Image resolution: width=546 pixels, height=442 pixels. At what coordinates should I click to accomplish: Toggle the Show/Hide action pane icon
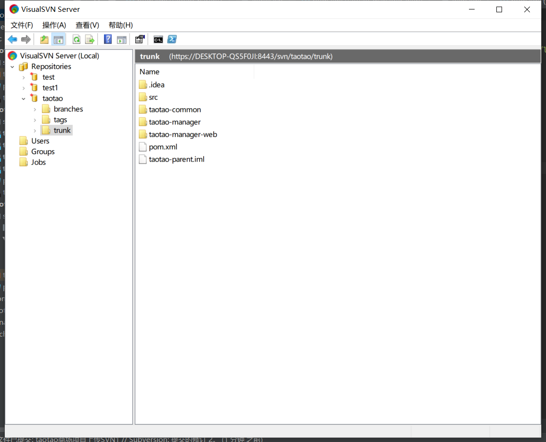(121, 39)
